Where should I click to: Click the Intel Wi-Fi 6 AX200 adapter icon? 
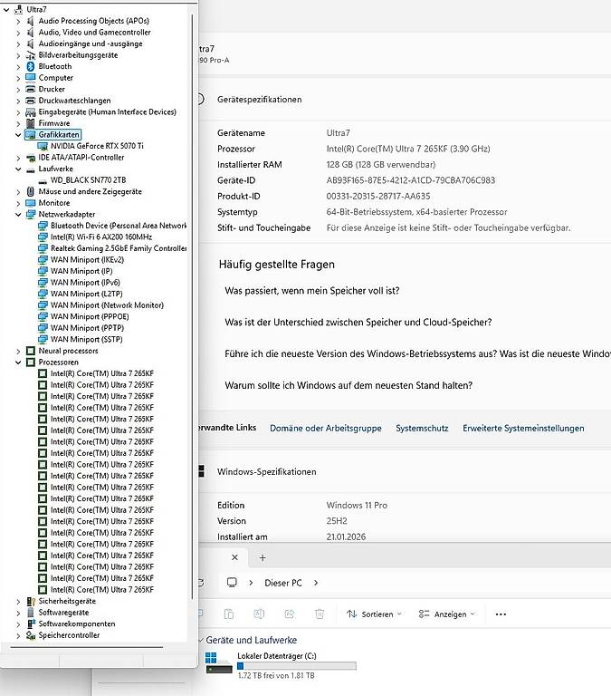coord(43,237)
